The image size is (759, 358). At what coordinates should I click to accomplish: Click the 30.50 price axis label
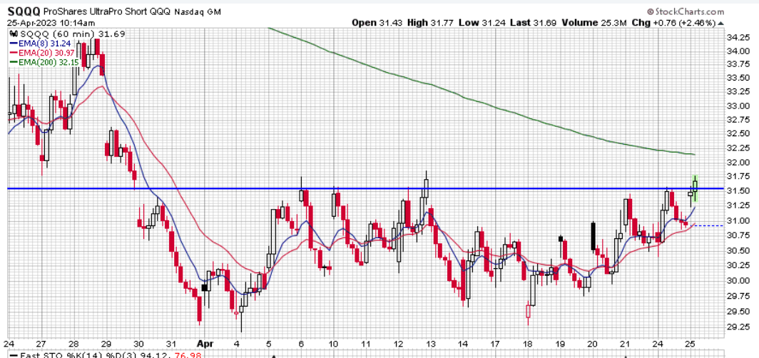(737, 250)
